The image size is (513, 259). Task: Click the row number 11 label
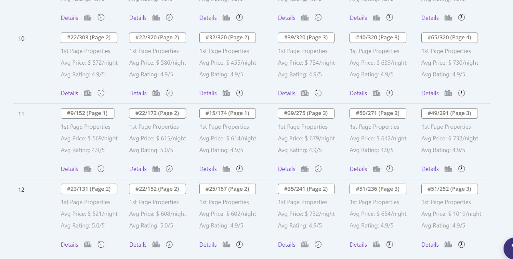(x=21, y=114)
